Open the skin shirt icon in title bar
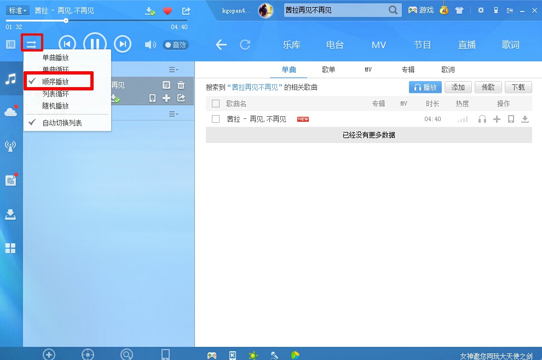This screenshot has height=360, width=542. coord(459,10)
